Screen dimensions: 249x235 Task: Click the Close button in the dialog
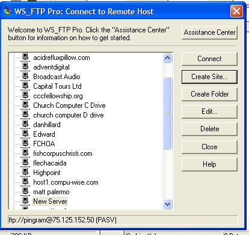[x=209, y=147]
